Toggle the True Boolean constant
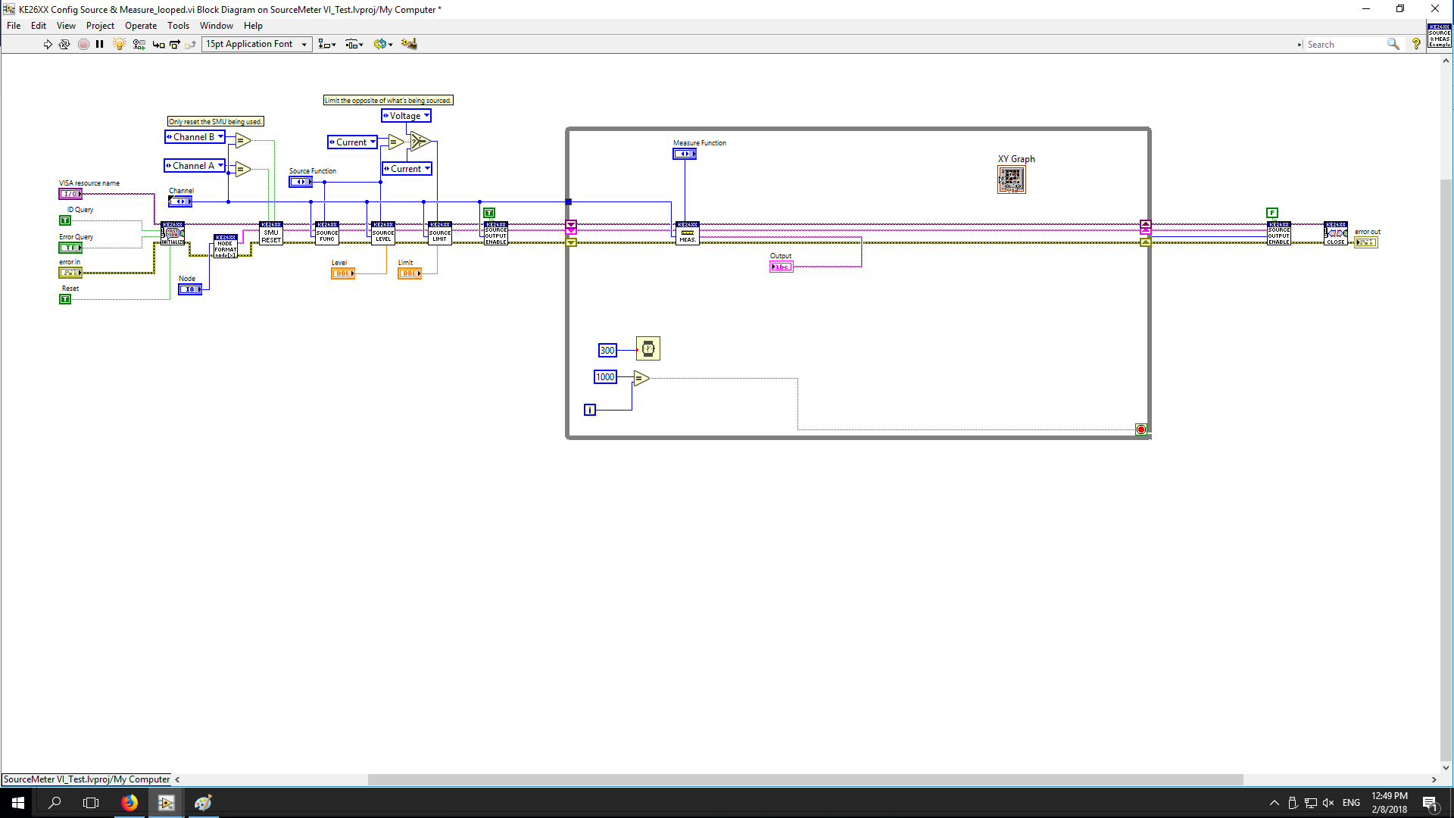Screen dimensions: 1454x818 tap(489, 213)
